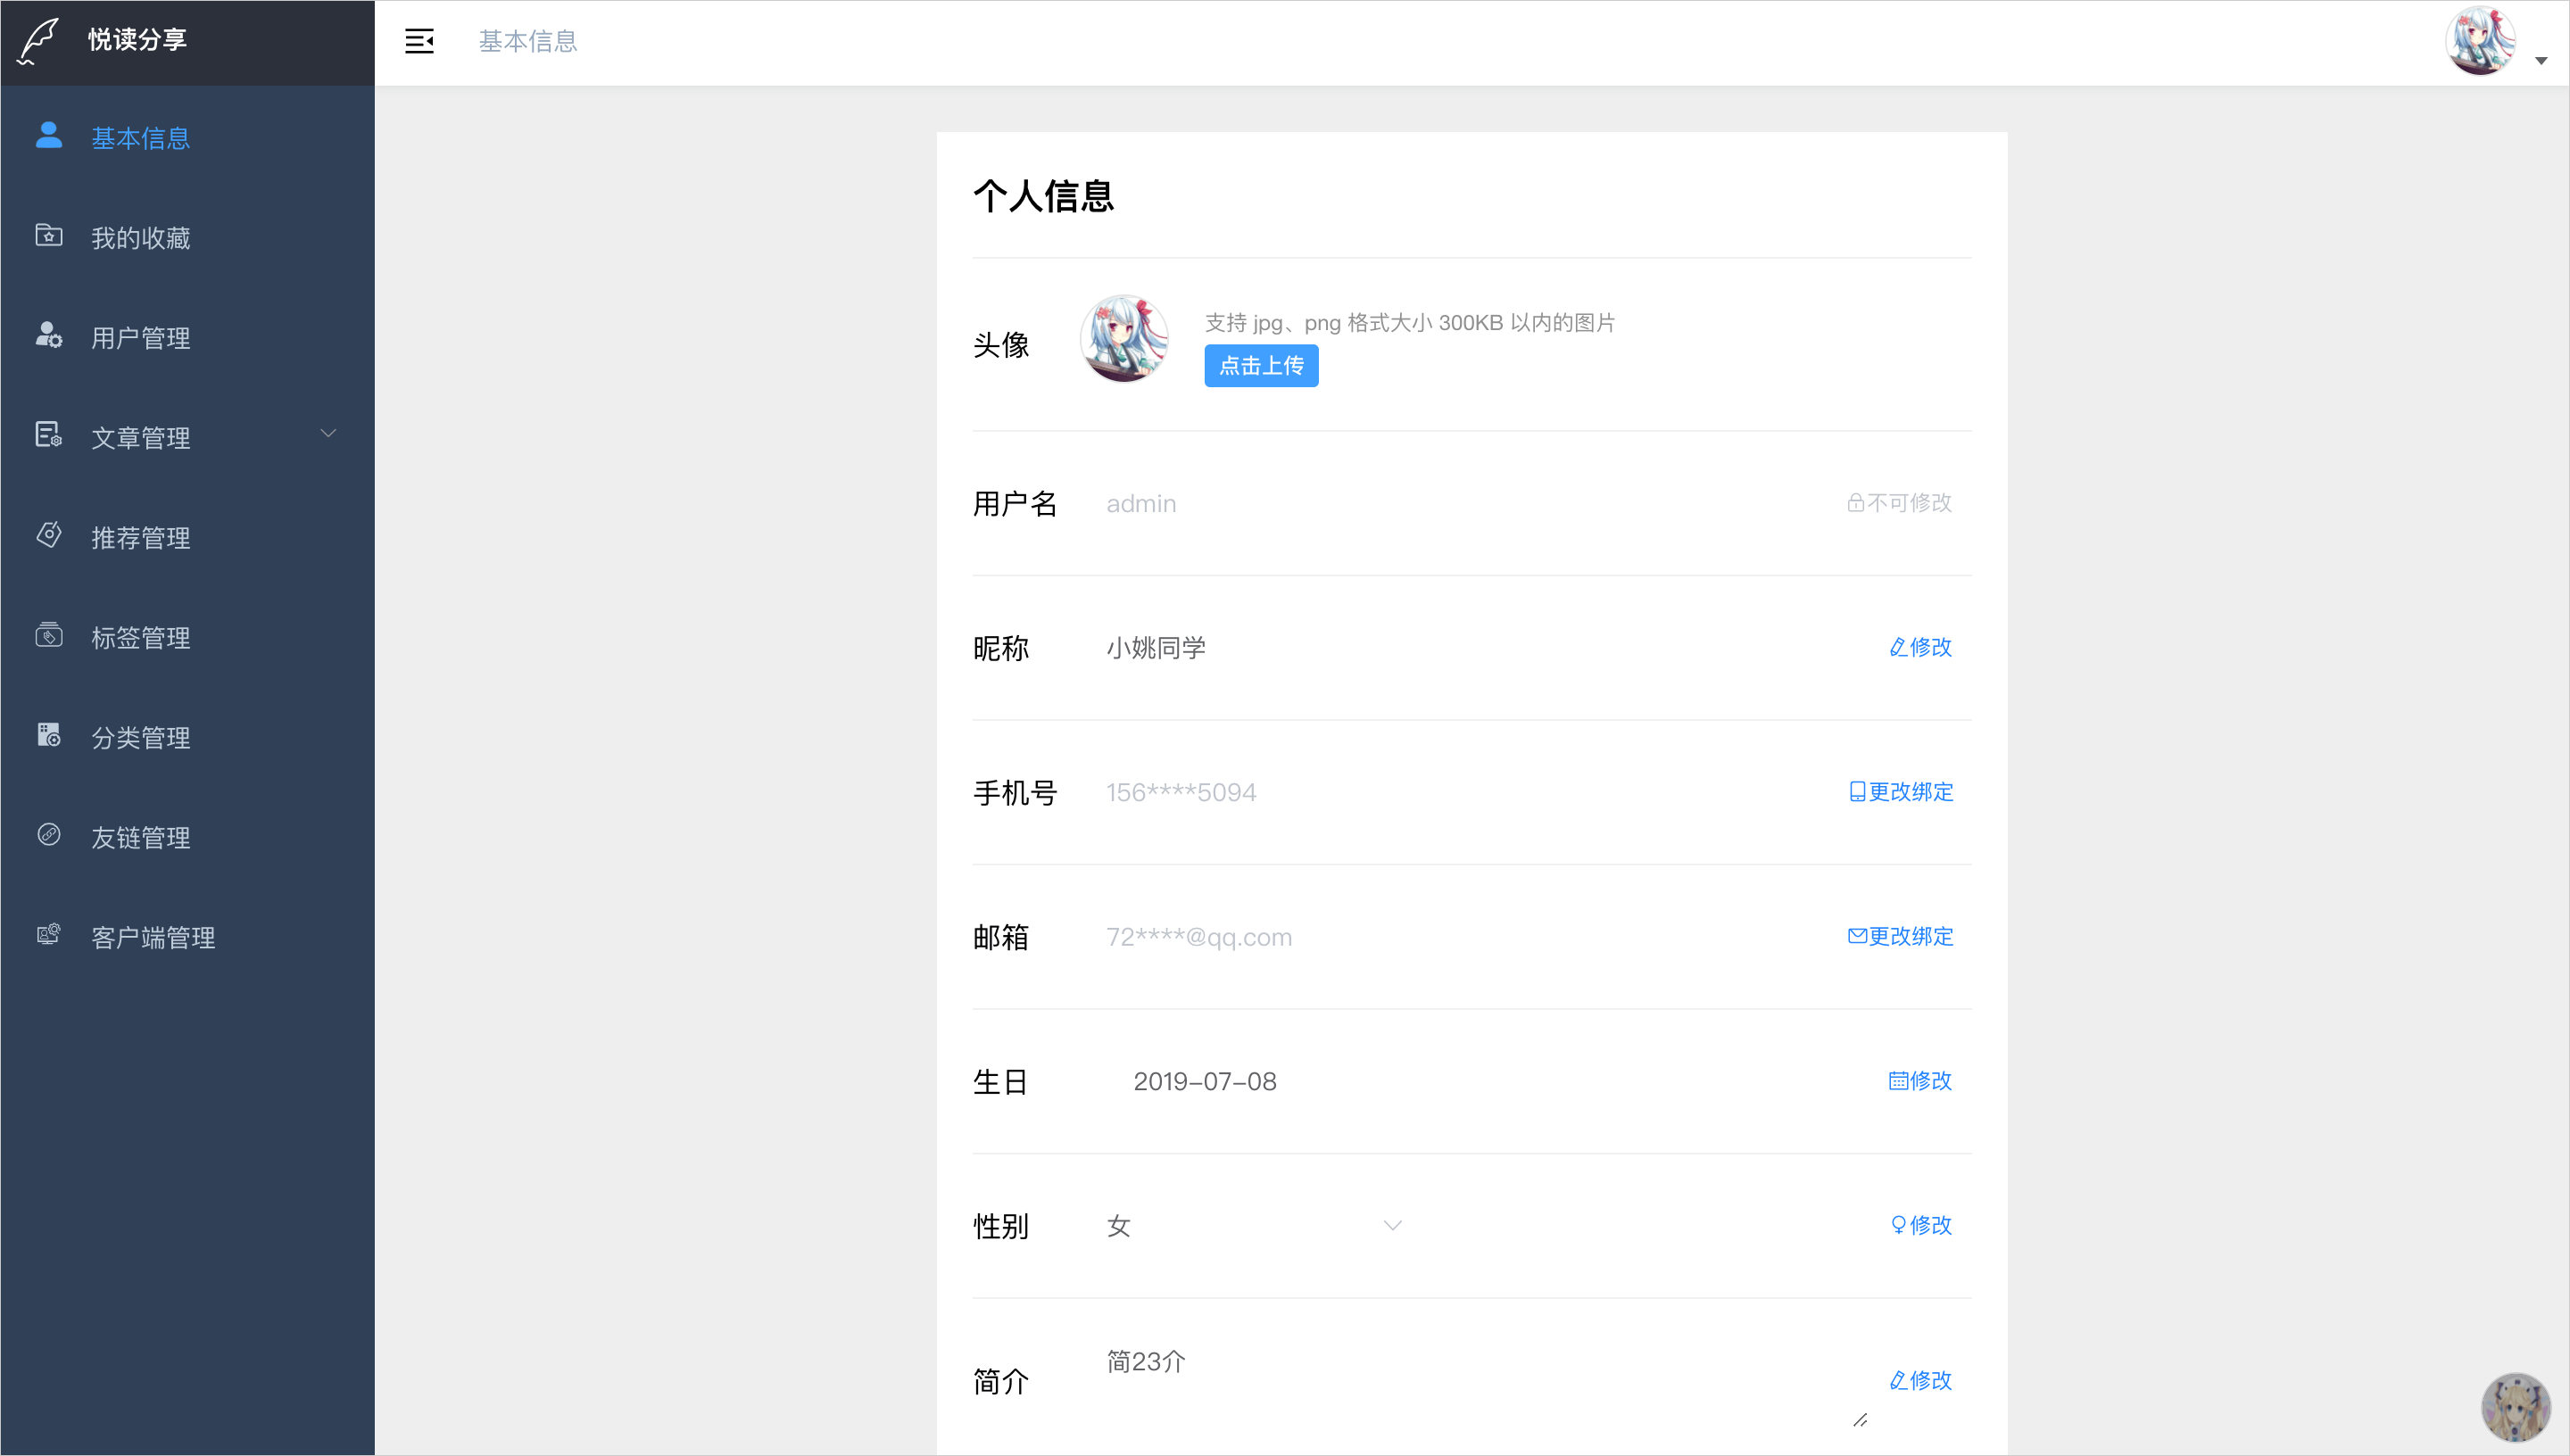Open the 性别 gender dropdown

point(1253,1226)
